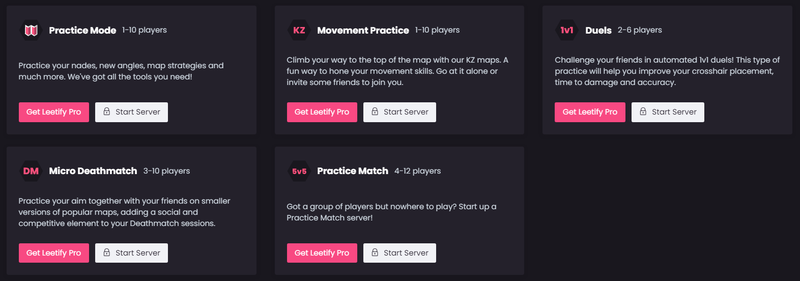800x281 pixels.
Task: Get Leetify Pro in Practice Match card
Action: [x=322, y=253]
